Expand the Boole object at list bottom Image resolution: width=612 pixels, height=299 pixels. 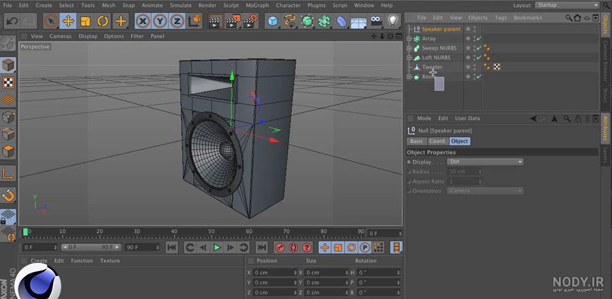tap(409, 77)
